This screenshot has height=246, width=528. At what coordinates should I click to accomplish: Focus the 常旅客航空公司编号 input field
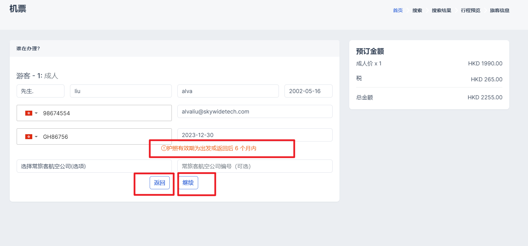pyautogui.click(x=255, y=166)
